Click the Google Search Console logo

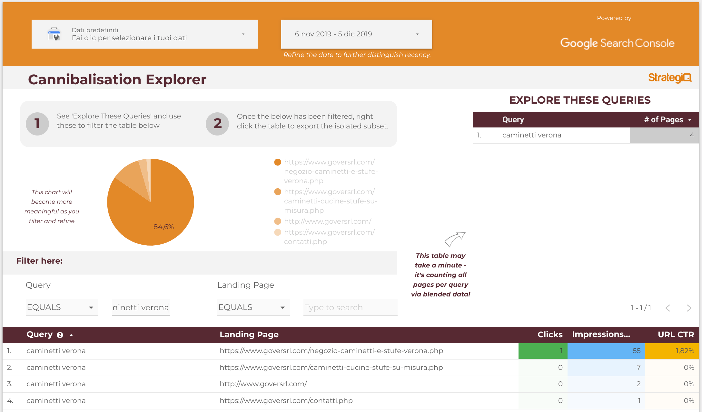(617, 43)
